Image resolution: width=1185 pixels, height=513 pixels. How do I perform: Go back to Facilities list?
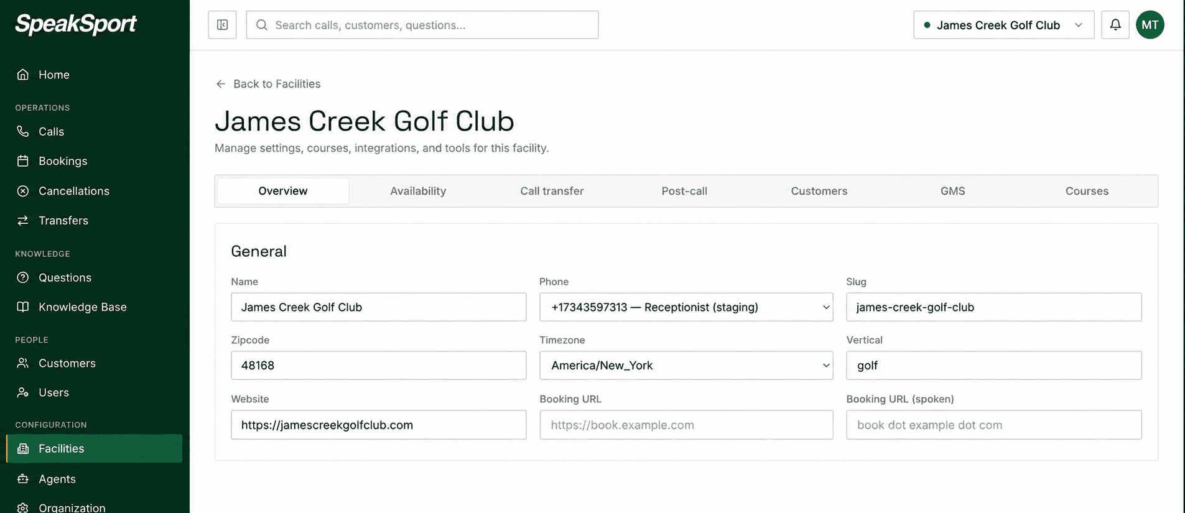pos(268,84)
